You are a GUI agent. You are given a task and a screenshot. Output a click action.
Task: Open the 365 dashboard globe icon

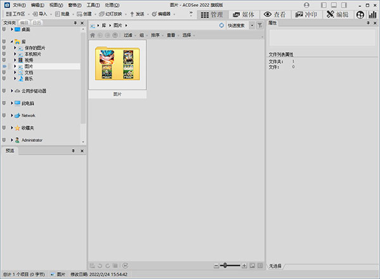click(360, 15)
